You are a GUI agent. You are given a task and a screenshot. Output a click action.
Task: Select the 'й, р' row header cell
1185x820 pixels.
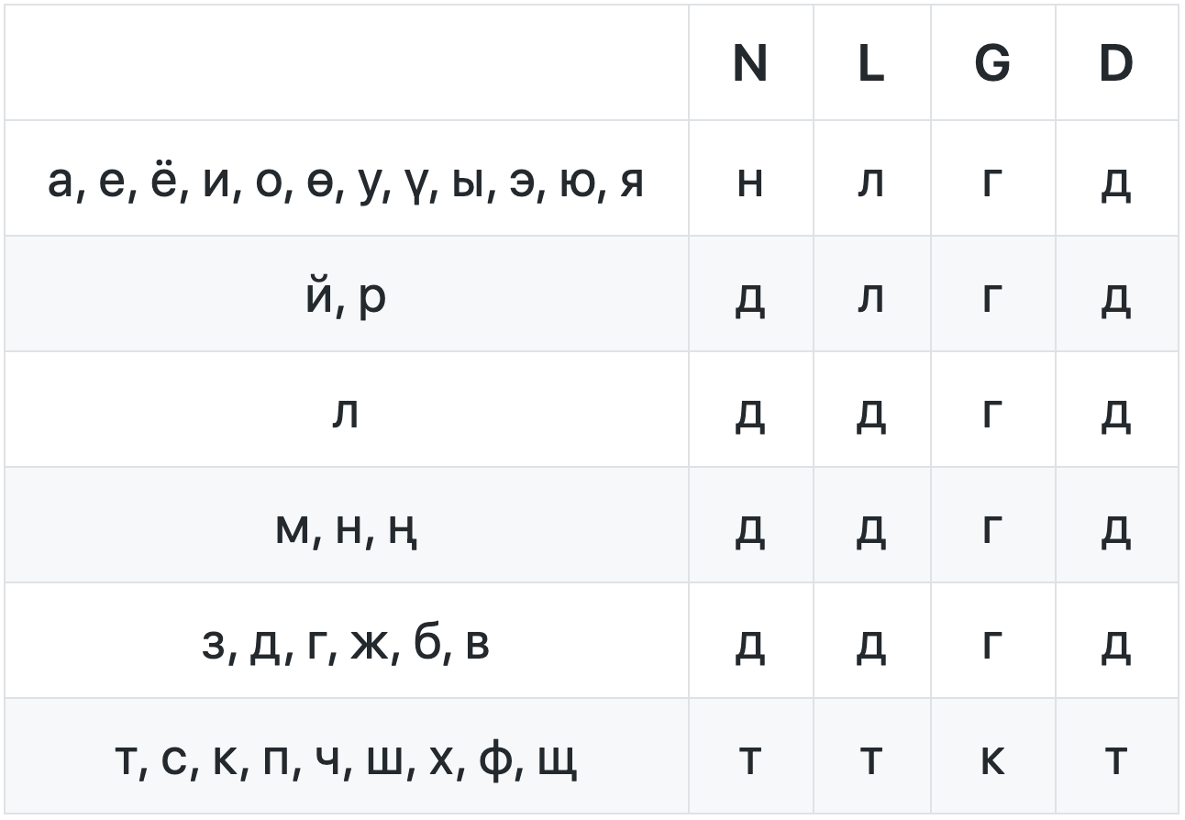(346, 296)
